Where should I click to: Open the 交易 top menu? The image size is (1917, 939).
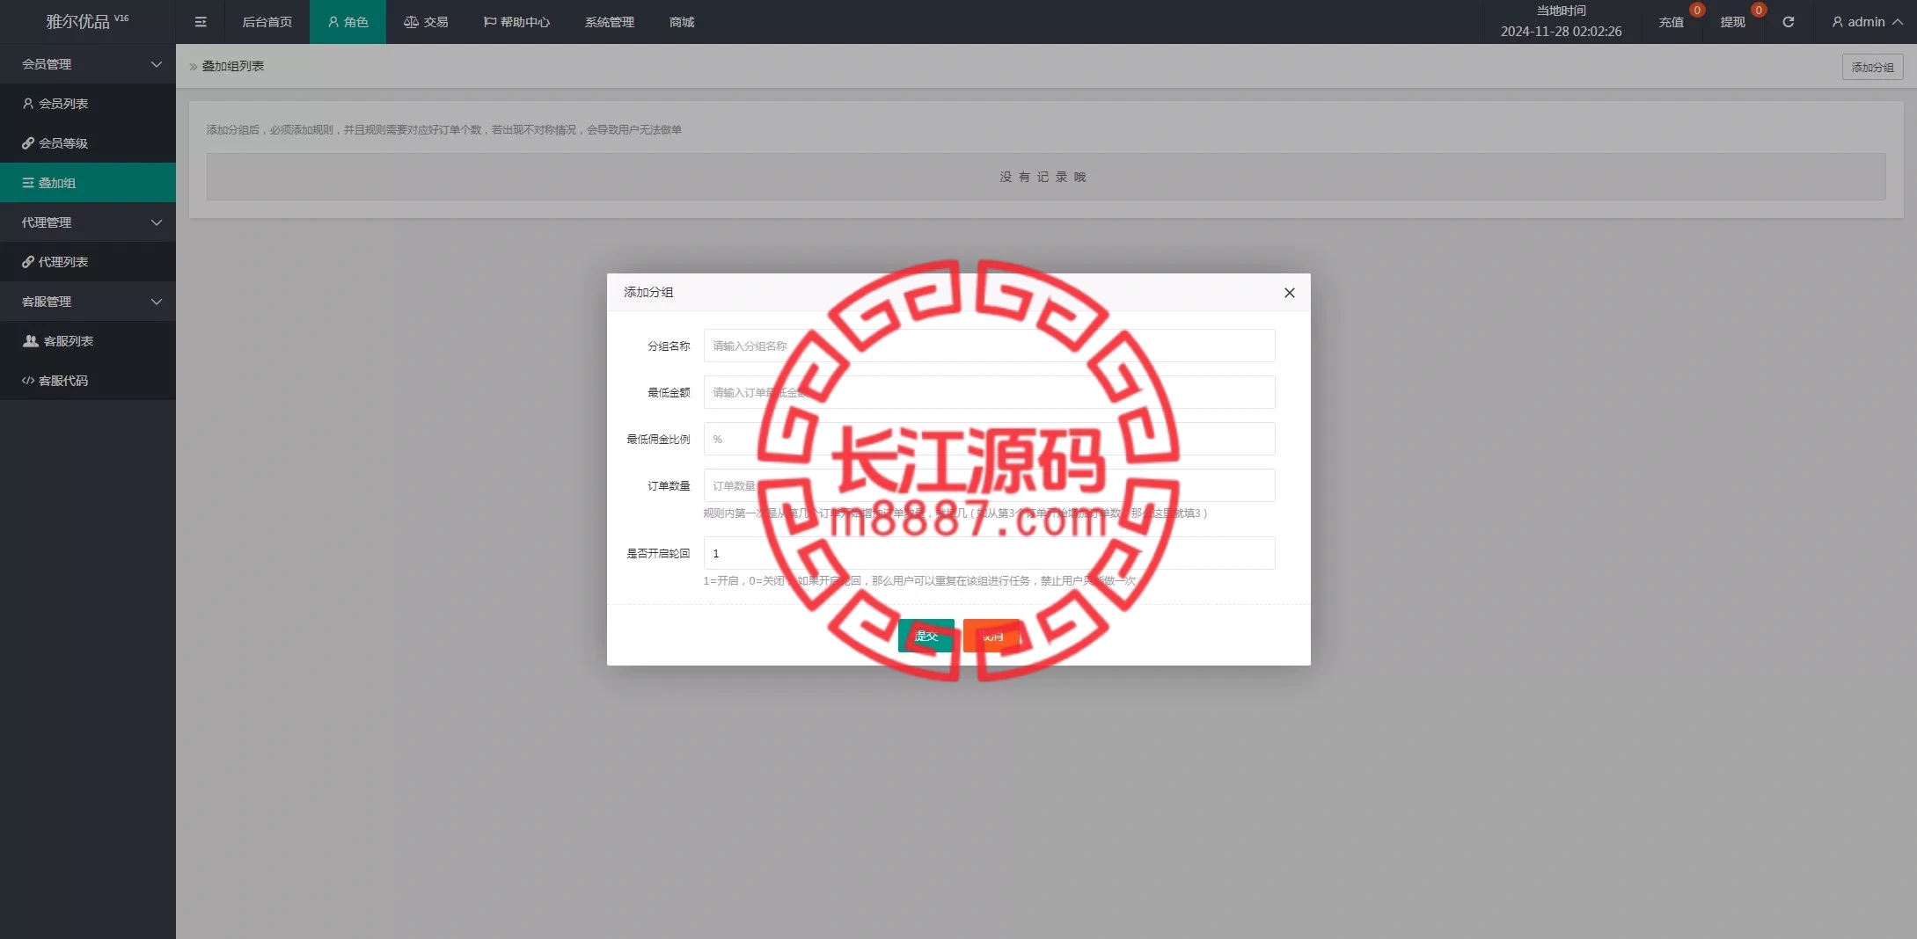pyautogui.click(x=426, y=22)
